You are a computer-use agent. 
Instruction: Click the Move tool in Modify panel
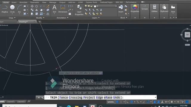click(32, 6)
